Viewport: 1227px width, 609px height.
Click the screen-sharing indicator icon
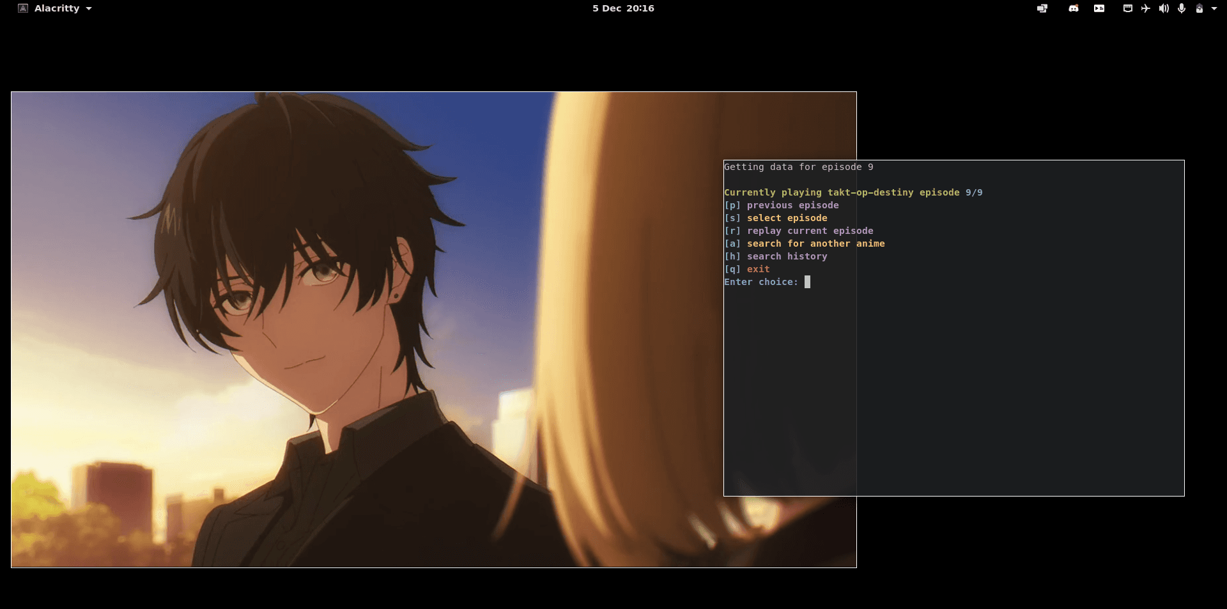[x=1042, y=8]
